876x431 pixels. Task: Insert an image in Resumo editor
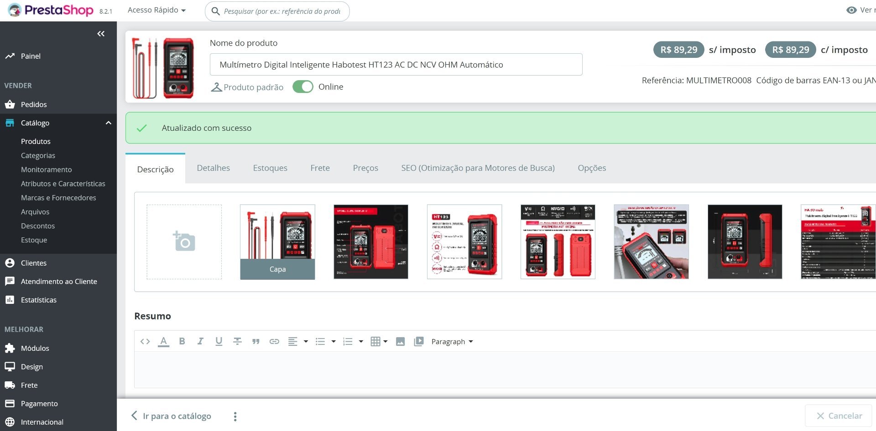(x=400, y=342)
